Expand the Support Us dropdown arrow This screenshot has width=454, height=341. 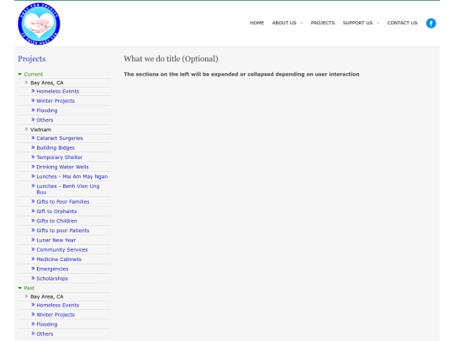377,23
